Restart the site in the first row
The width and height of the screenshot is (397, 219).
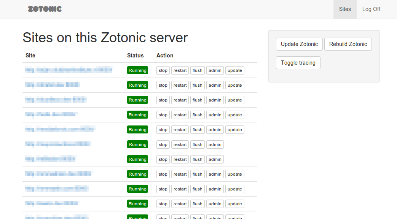180,70
